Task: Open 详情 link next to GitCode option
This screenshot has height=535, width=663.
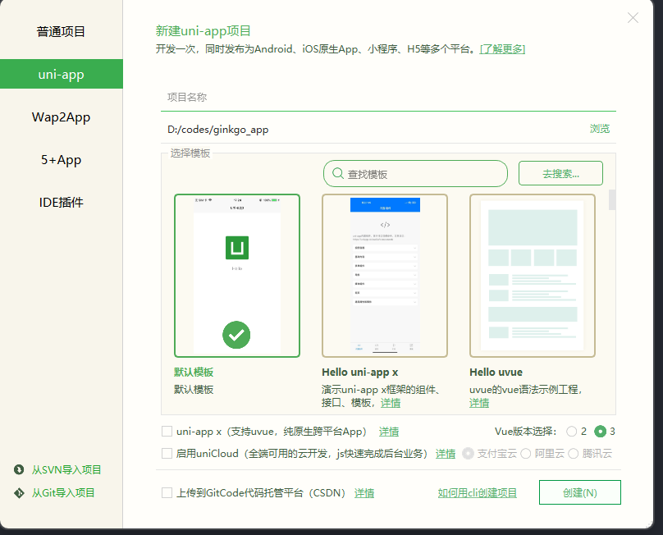Action: pos(364,492)
